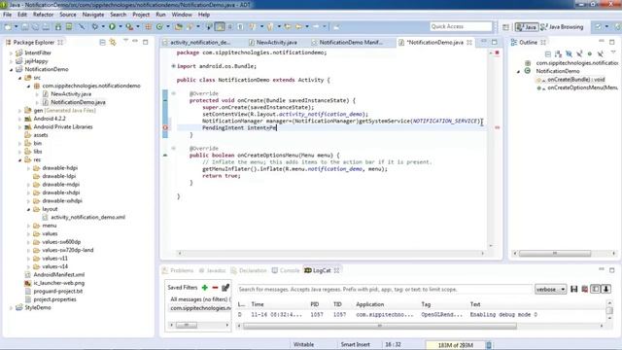Open the Navigate menu
The width and height of the screenshot is (622, 350).
[x=93, y=15]
